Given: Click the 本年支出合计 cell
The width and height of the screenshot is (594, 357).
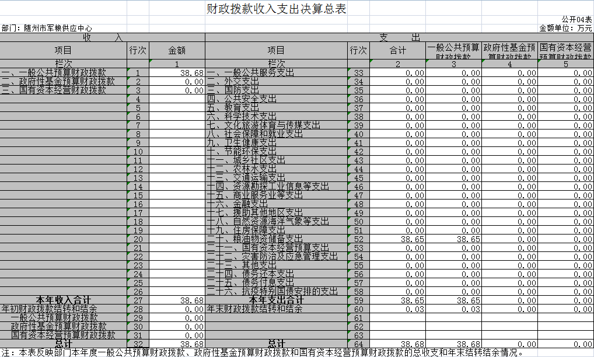Looking at the screenshot, I should [276, 300].
